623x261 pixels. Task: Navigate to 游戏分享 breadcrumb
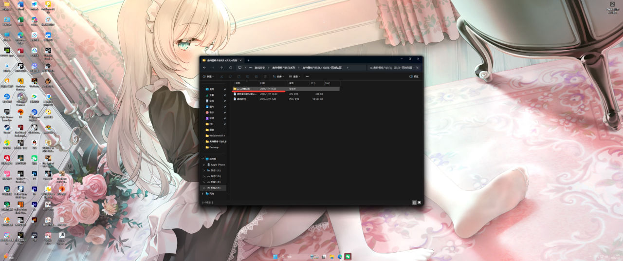point(260,68)
